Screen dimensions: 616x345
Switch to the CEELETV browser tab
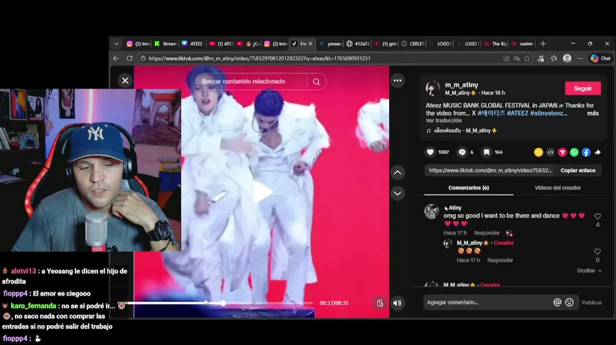pyautogui.click(x=413, y=44)
